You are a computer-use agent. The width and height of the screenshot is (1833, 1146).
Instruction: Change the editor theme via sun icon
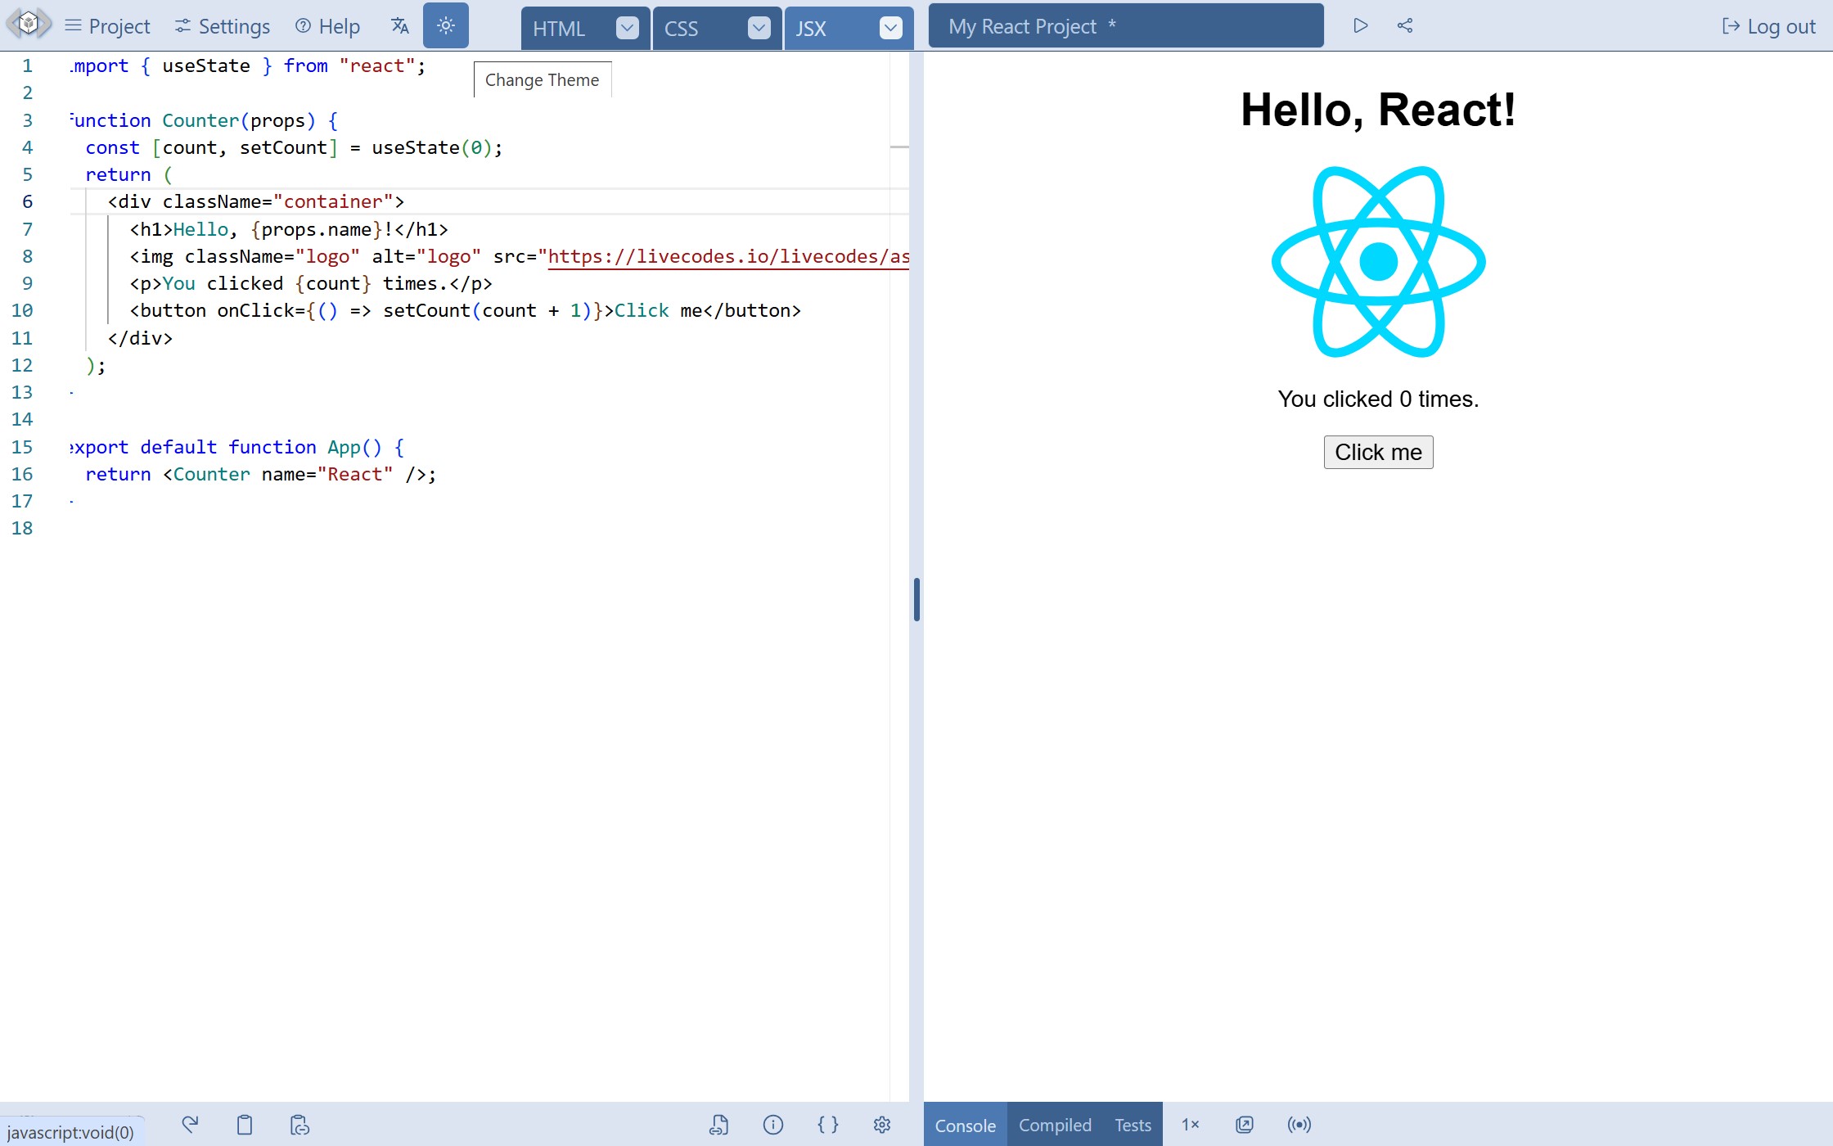(x=446, y=25)
